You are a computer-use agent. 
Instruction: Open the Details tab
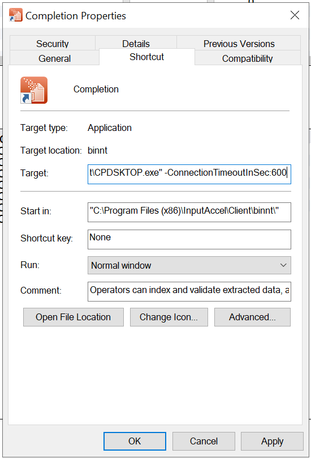136,43
